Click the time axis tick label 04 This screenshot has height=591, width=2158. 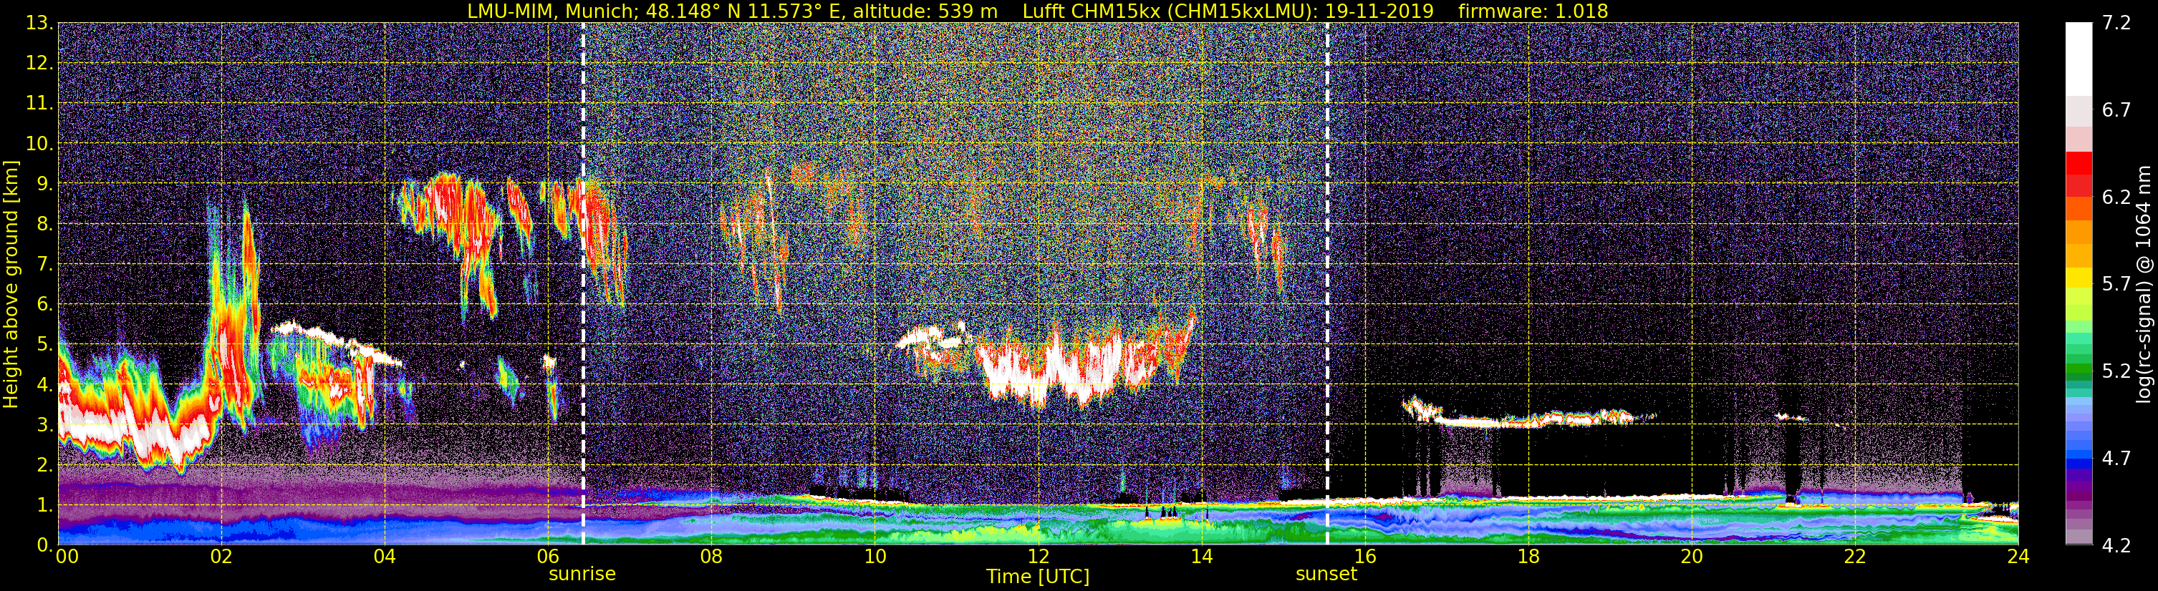385,557
